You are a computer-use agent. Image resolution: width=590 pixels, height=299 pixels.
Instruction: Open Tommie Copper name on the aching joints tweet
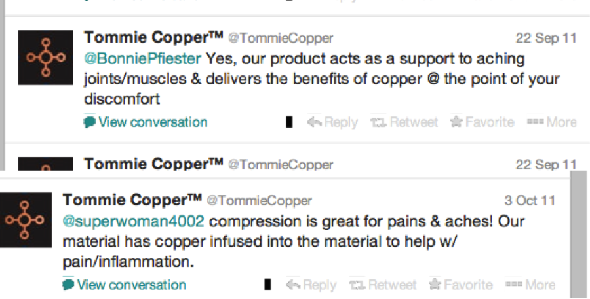click(x=153, y=37)
